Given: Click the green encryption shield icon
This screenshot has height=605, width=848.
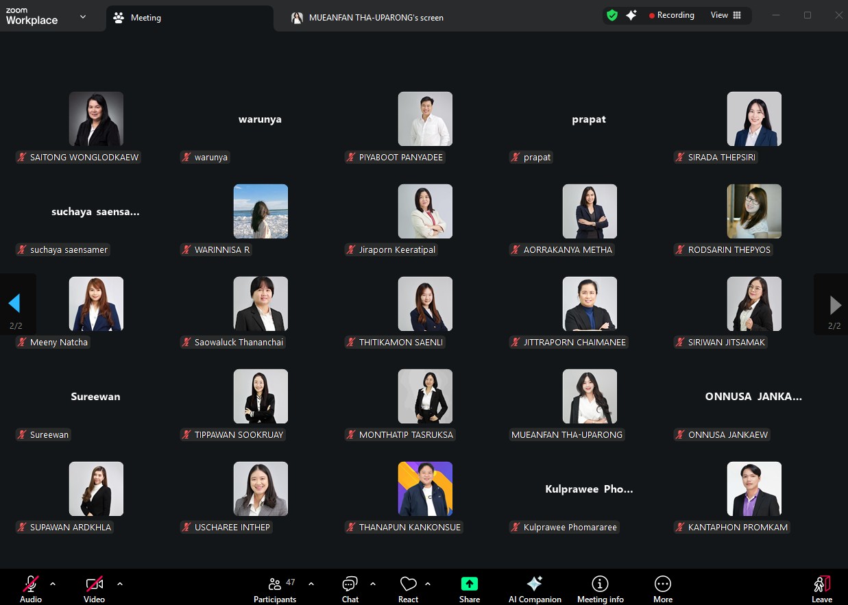Looking at the screenshot, I should pyautogui.click(x=612, y=15).
